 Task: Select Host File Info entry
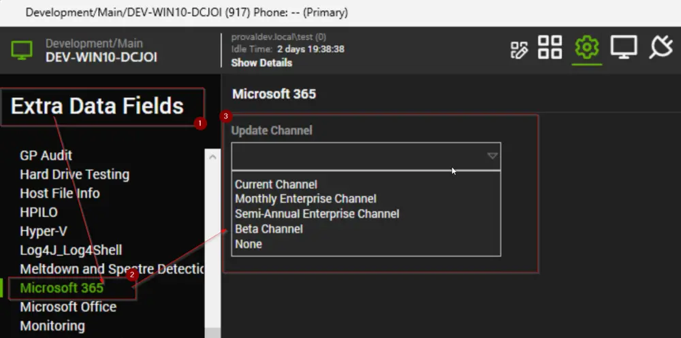click(x=60, y=193)
